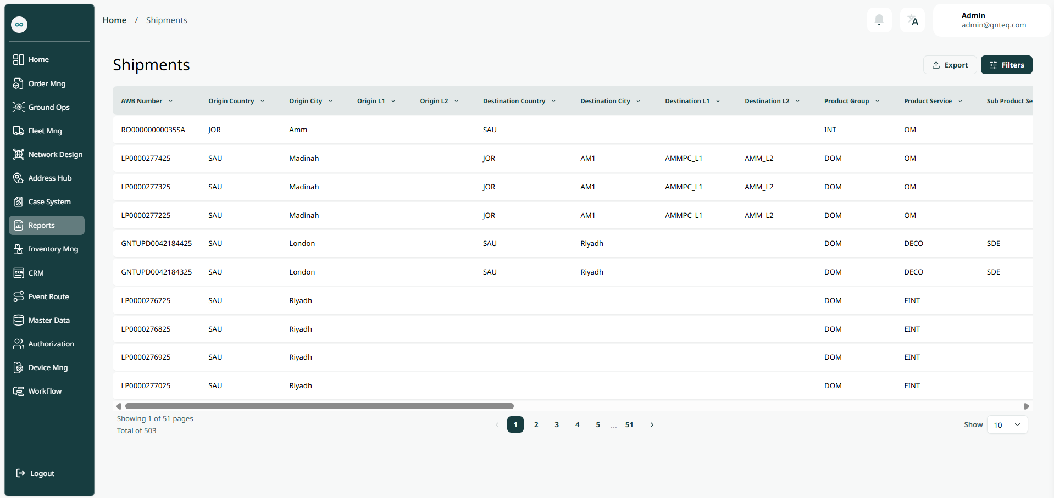
Task: Open Device Mng in sidebar
Action: 48,367
